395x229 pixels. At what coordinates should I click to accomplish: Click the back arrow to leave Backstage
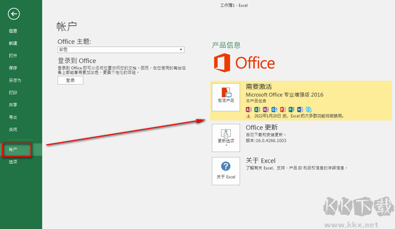(x=14, y=14)
